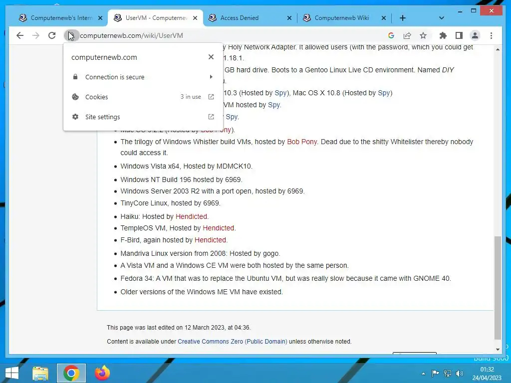Viewport: 511px width, 383px height.
Task: Share this page icon
Action: coord(407,35)
